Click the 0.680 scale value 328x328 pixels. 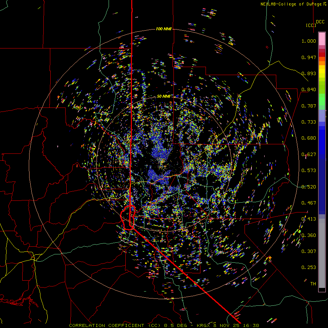[x=309, y=138]
